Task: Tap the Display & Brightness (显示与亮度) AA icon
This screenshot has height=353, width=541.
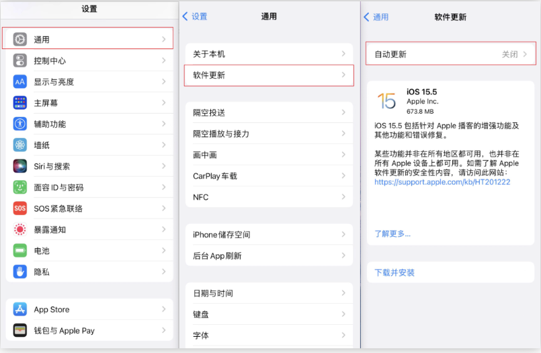Action: click(20, 82)
